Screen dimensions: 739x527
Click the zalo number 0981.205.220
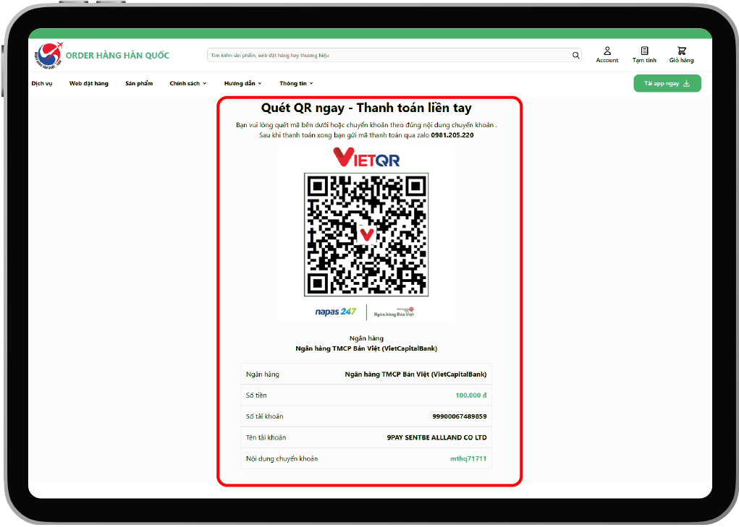pyautogui.click(x=452, y=135)
